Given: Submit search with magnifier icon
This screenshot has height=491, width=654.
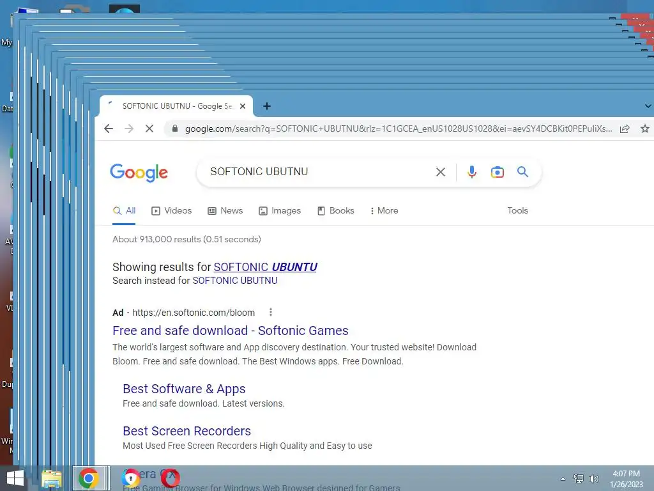Looking at the screenshot, I should [x=522, y=171].
